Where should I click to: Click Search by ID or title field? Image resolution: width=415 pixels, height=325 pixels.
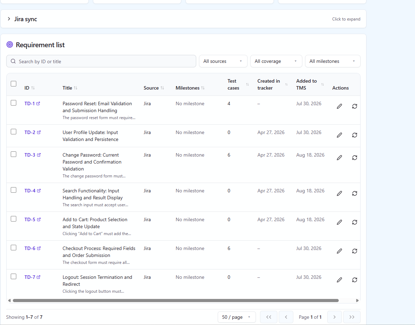tap(101, 61)
